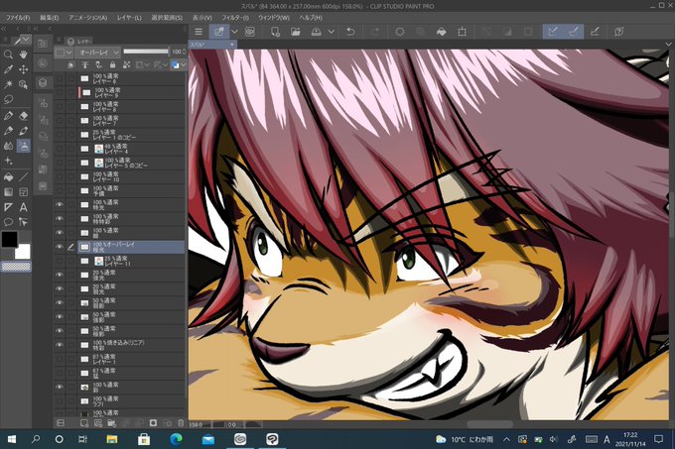Show the レイヤー 1 のコピー layer
Viewport: 675px width, 449px height.
[x=60, y=135]
